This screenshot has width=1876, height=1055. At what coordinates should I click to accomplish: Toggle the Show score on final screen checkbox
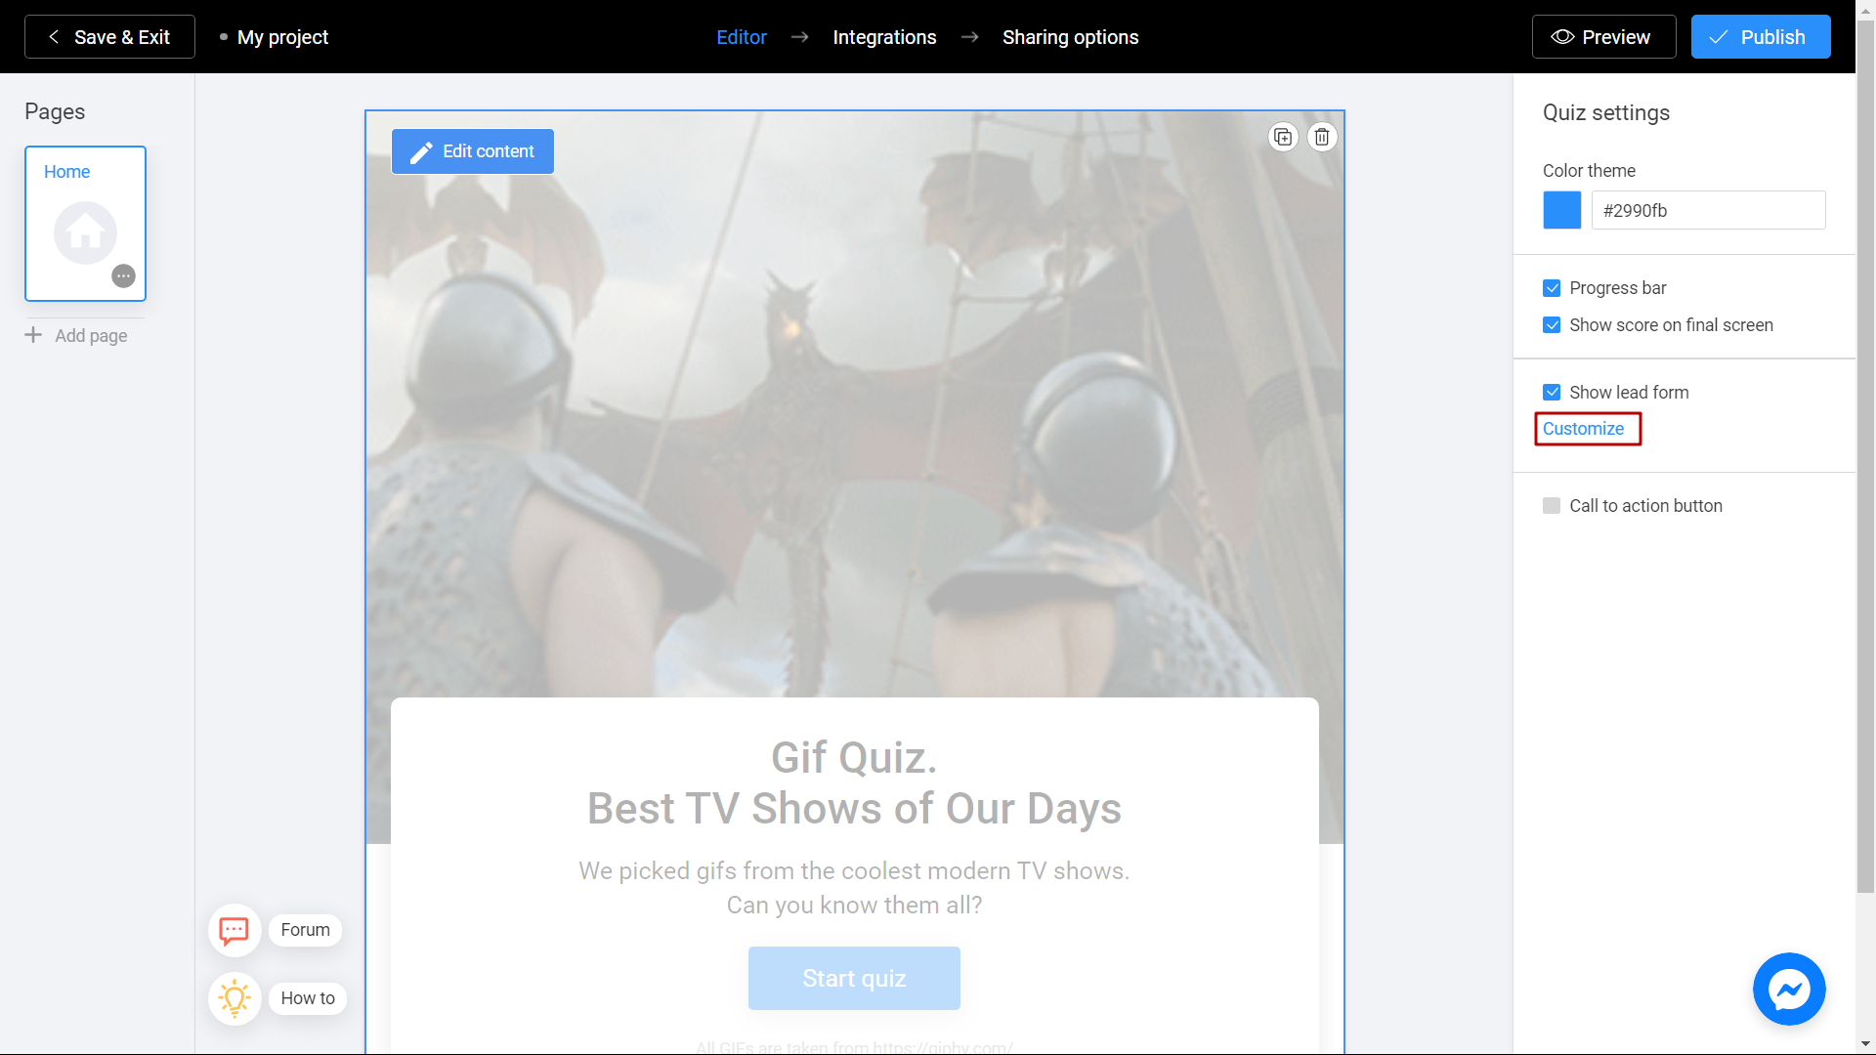[1553, 324]
